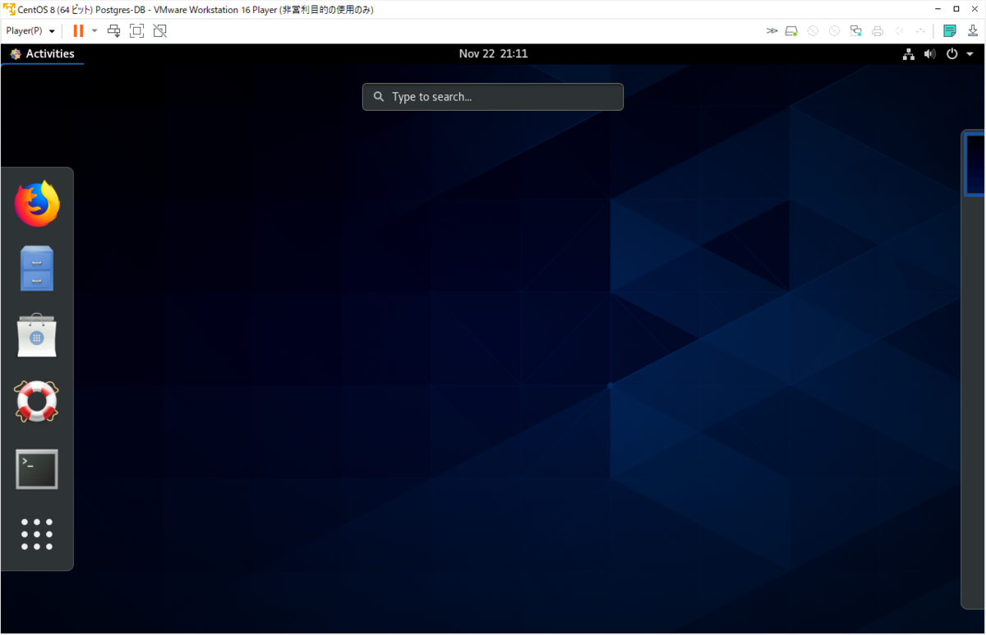Click the VMware Player window title icon
986x635 pixels.
pyautogui.click(x=9, y=9)
